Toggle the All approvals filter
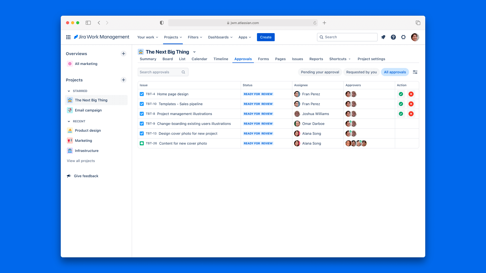Image resolution: width=486 pixels, height=273 pixels. coord(395,72)
